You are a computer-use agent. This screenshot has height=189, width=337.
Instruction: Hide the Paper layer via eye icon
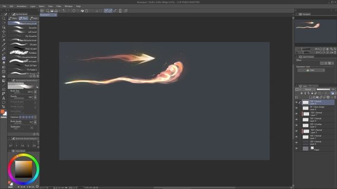point(296,149)
